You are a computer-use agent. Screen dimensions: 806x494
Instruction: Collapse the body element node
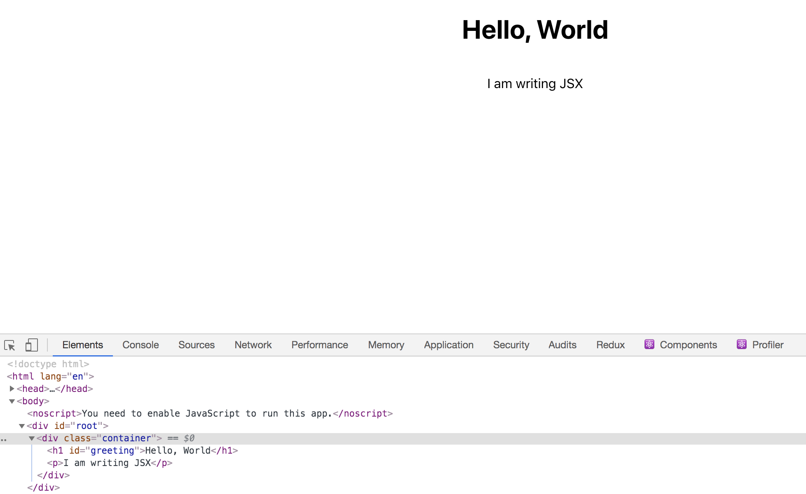click(x=12, y=401)
